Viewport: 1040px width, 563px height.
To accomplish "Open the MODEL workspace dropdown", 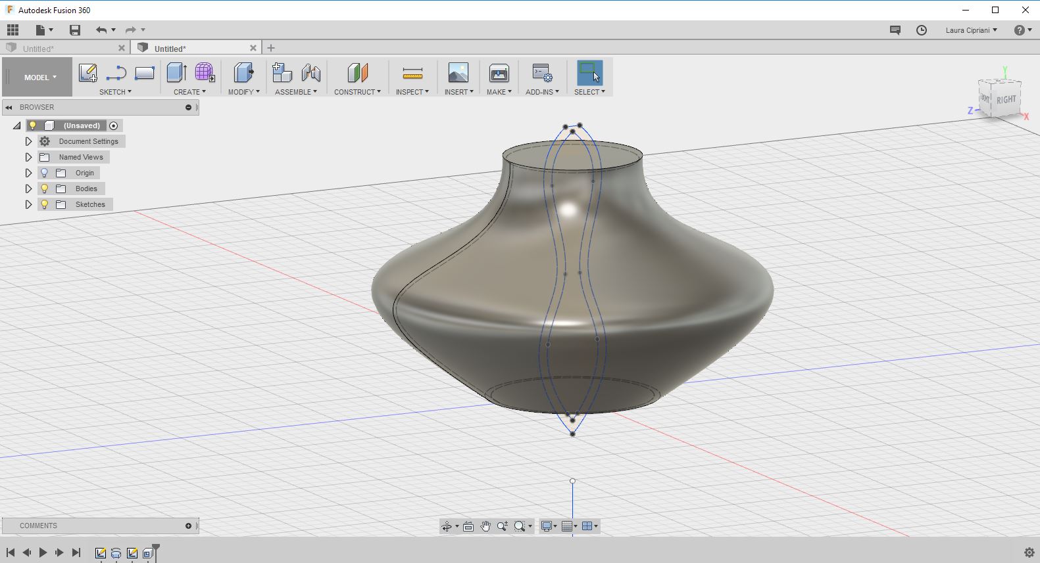I will tap(37, 77).
